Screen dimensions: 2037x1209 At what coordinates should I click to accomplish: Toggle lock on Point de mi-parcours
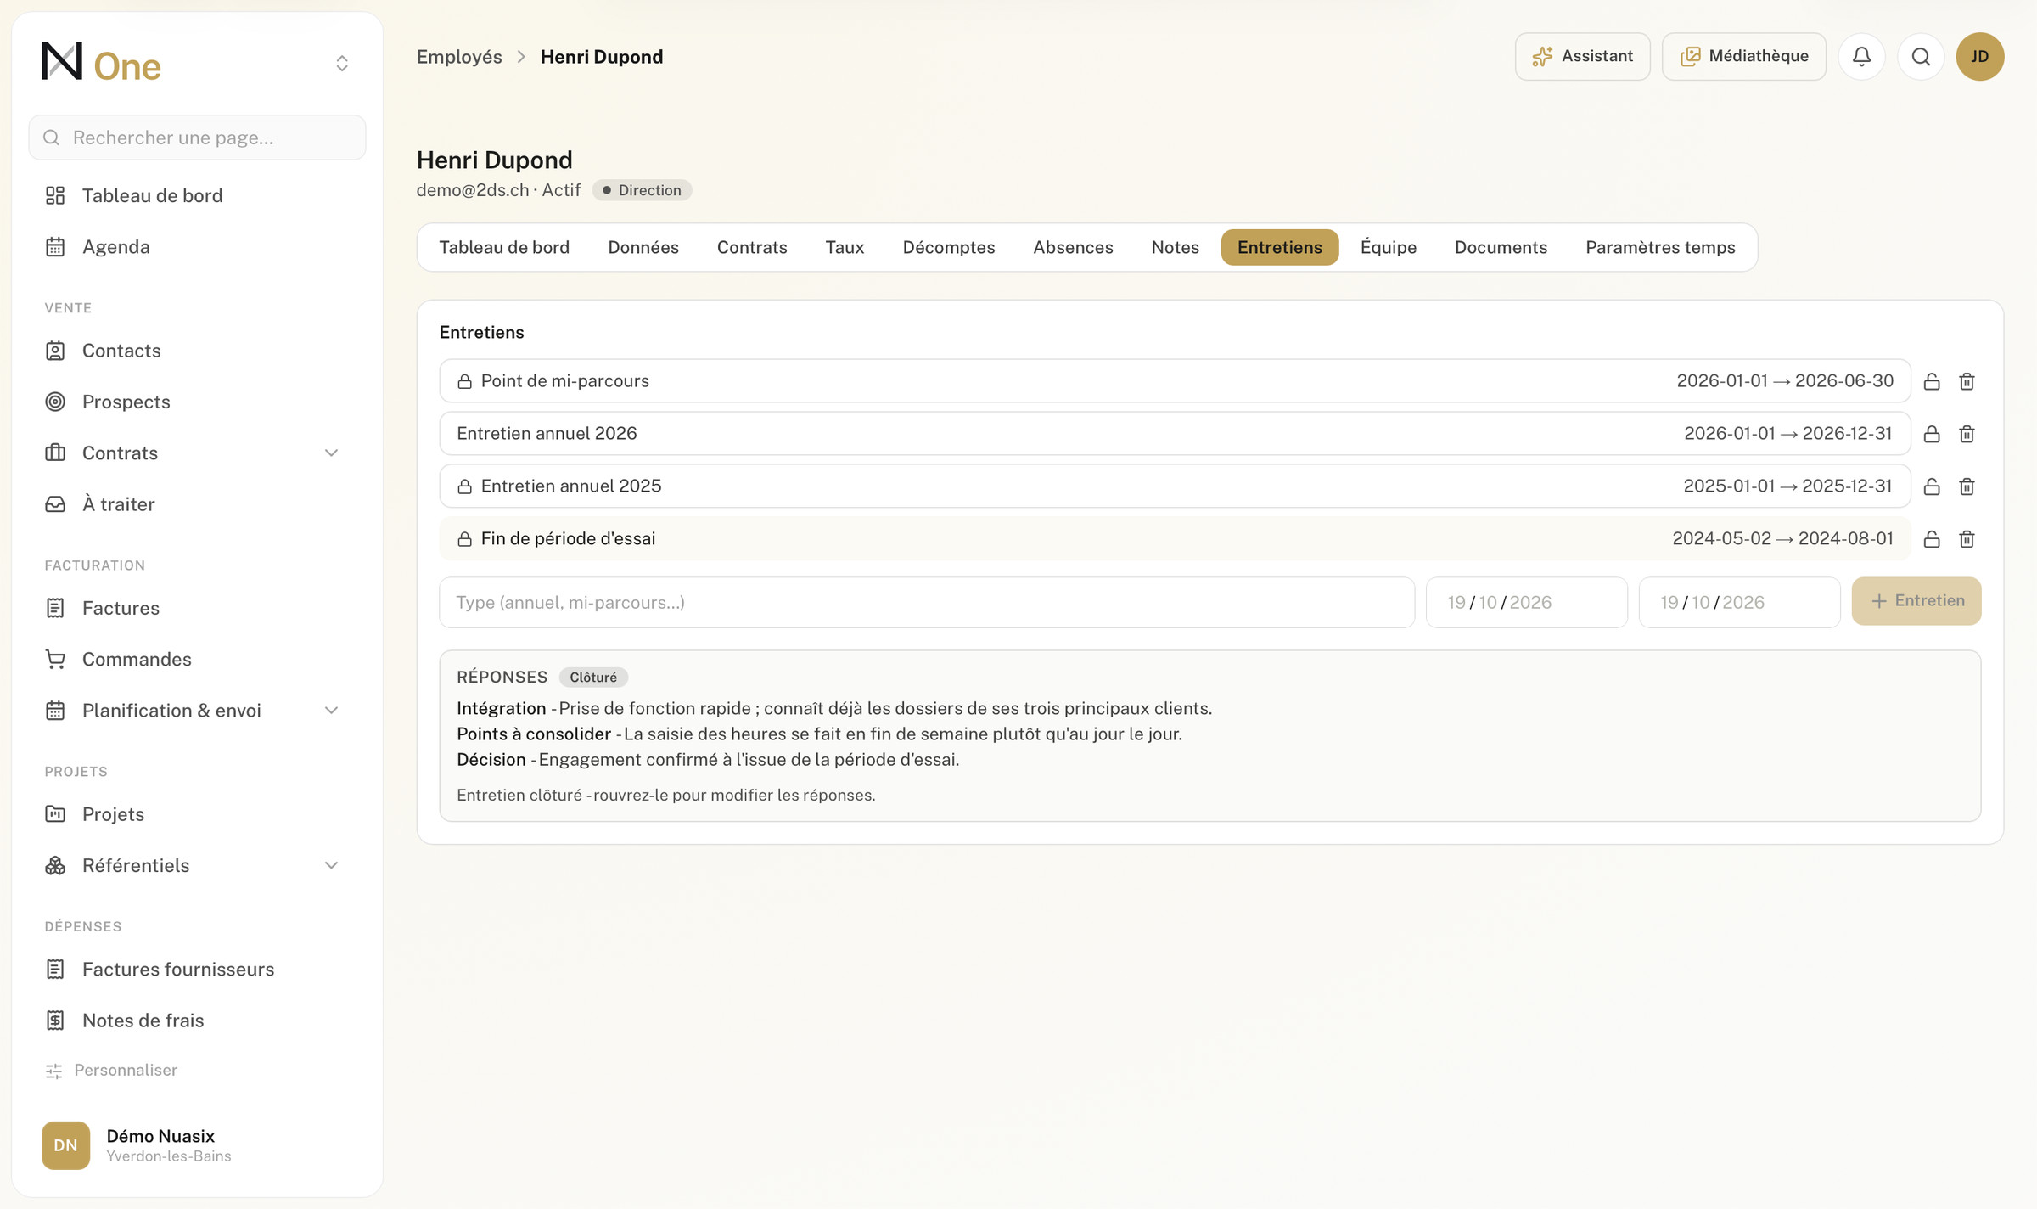(x=1932, y=381)
